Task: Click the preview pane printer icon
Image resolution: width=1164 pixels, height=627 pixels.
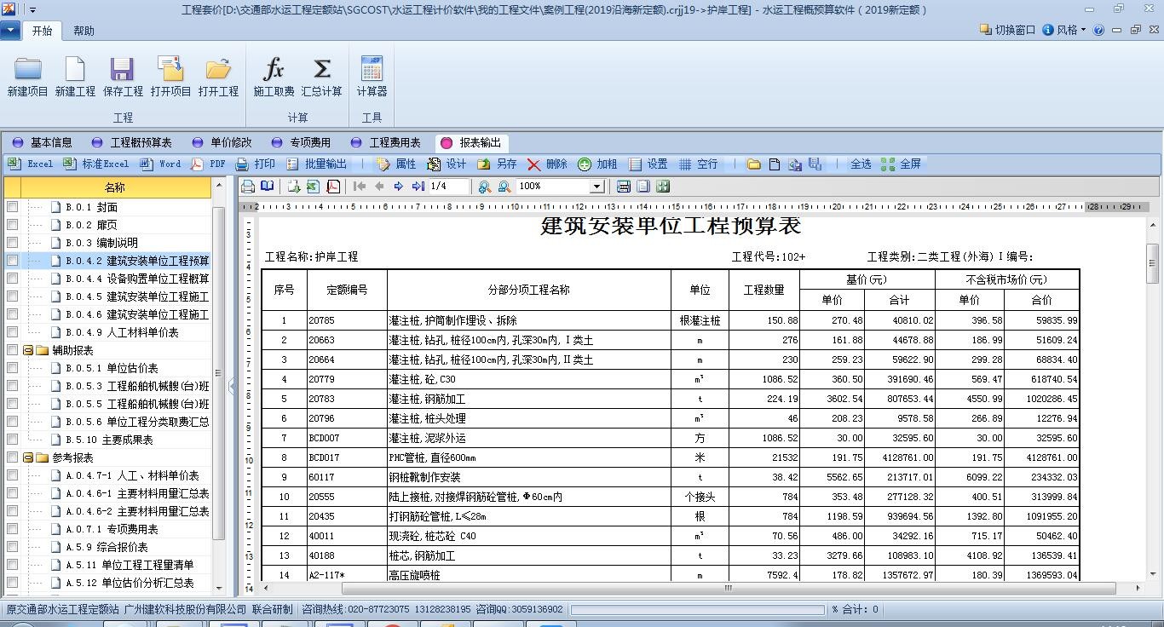Action: point(248,186)
